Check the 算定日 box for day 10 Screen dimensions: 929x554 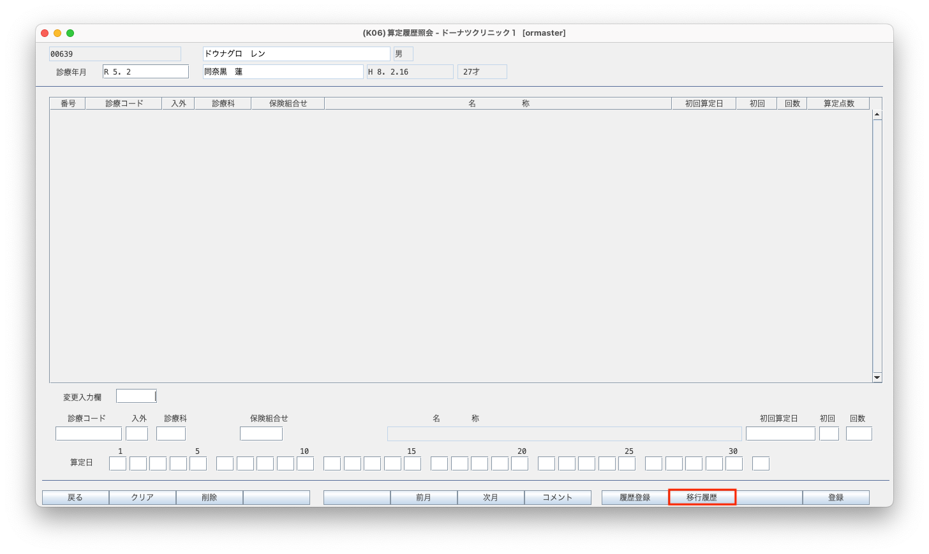coord(305,463)
